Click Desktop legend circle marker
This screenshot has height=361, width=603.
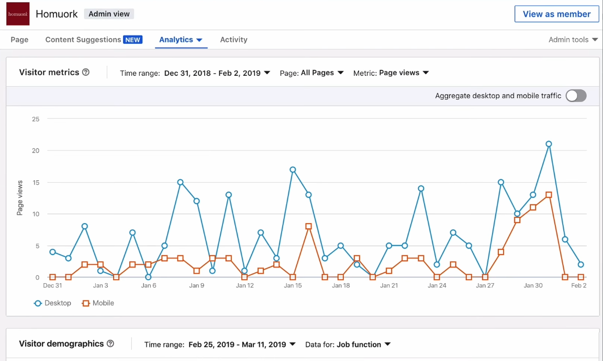point(38,303)
